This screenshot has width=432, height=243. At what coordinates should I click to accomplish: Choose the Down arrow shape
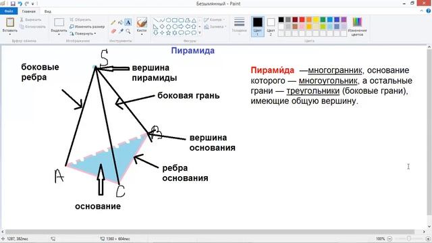(x=156, y=33)
